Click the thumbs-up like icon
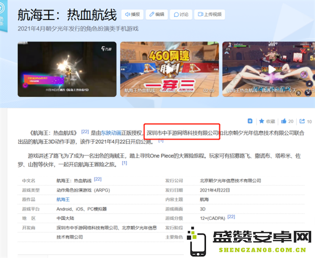 click(283, 121)
